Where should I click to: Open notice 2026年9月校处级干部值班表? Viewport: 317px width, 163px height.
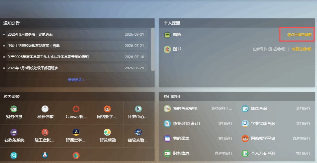click(x=30, y=34)
